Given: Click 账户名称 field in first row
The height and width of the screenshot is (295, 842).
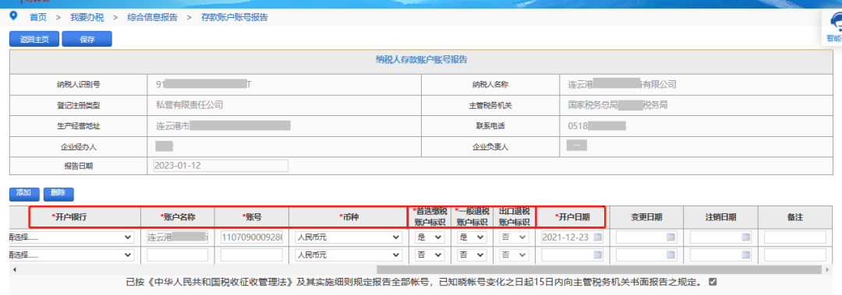Looking at the screenshot, I should (177, 237).
